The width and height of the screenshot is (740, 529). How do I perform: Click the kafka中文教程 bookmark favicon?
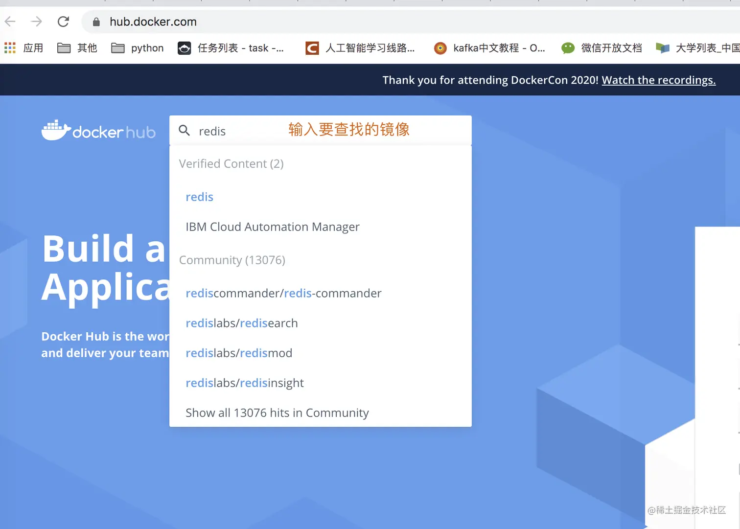pyautogui.click(x=440, y=48)
